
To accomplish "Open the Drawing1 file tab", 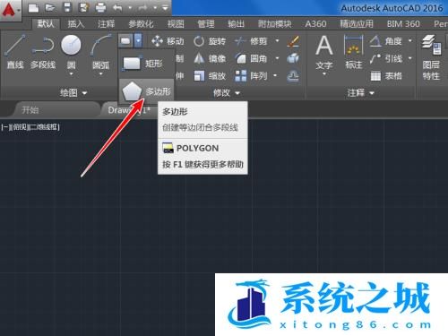I will pos(129,110).
